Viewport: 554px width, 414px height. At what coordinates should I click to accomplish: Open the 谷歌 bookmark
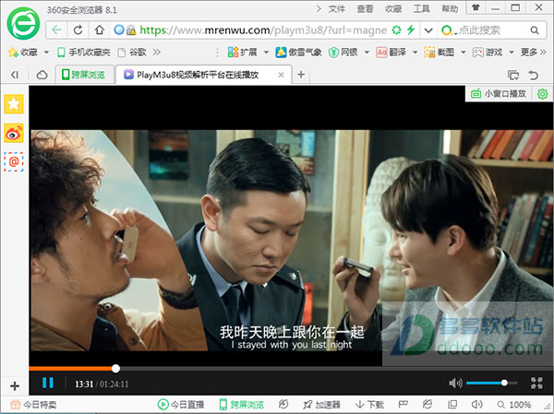coord(132,53)
